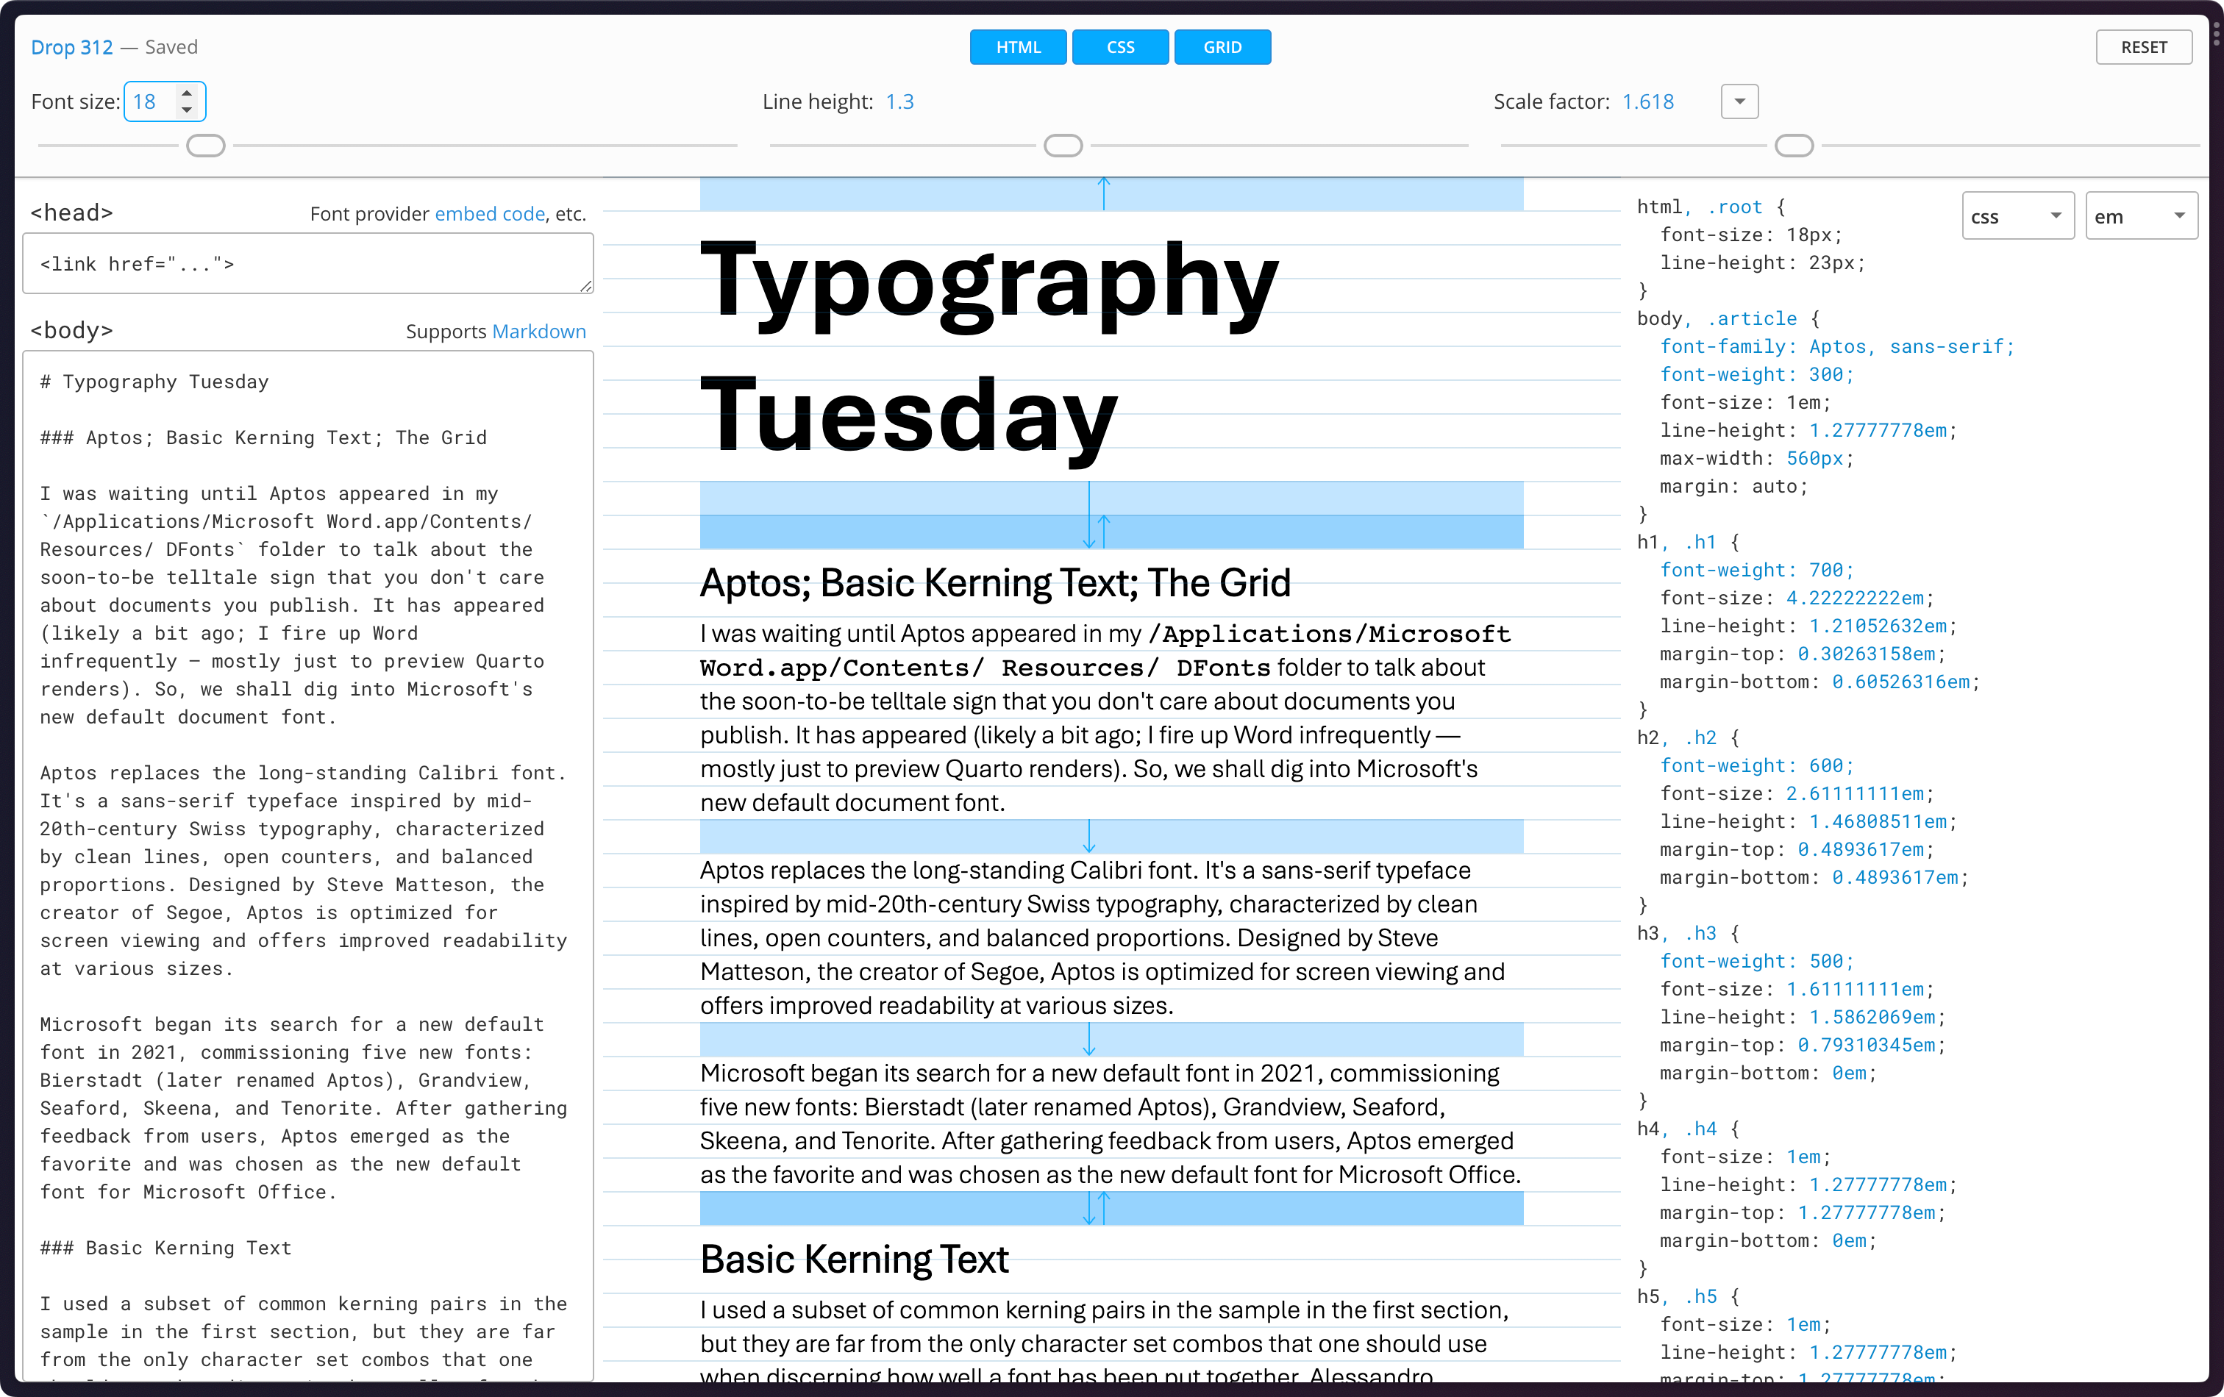2224x1397 pixels.
Task: Increase font size with up stepper arrow
Action: coord(187,93)
